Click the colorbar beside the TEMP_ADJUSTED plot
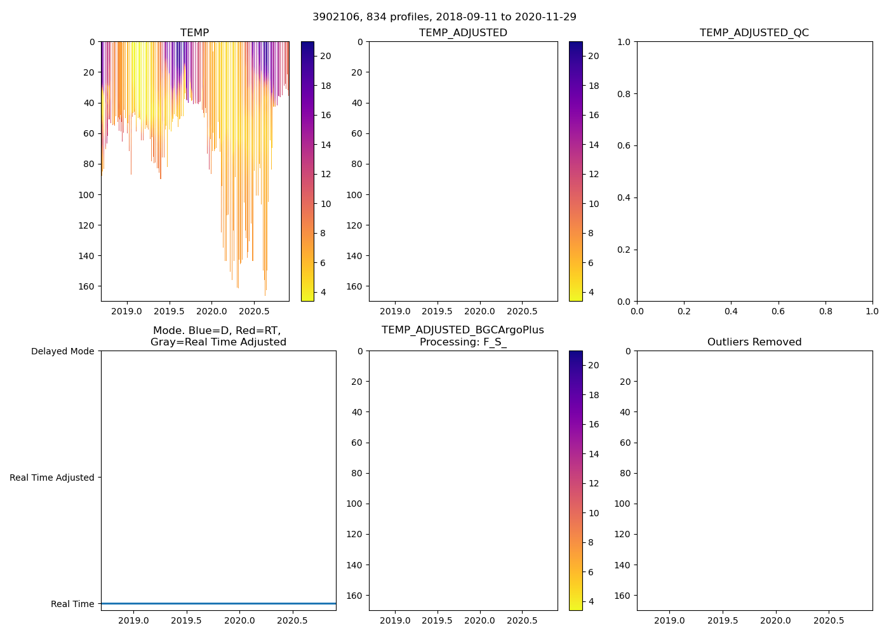The height and width of the screenshot is (635, 889). tap(575, 171)
